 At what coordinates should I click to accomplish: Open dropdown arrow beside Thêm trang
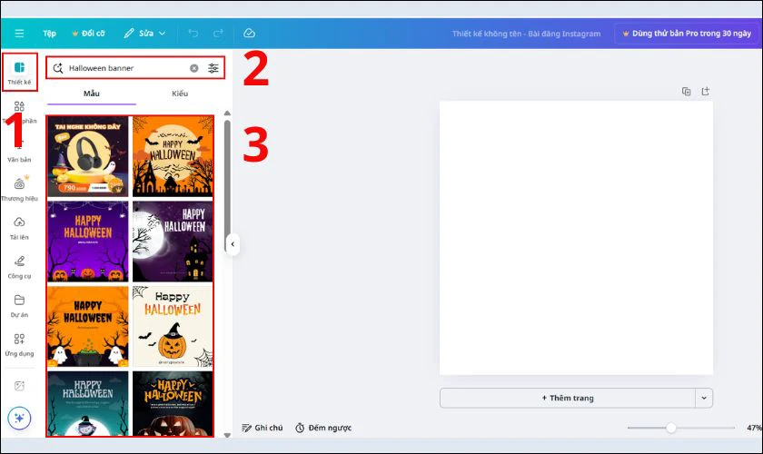pos(704,398)
